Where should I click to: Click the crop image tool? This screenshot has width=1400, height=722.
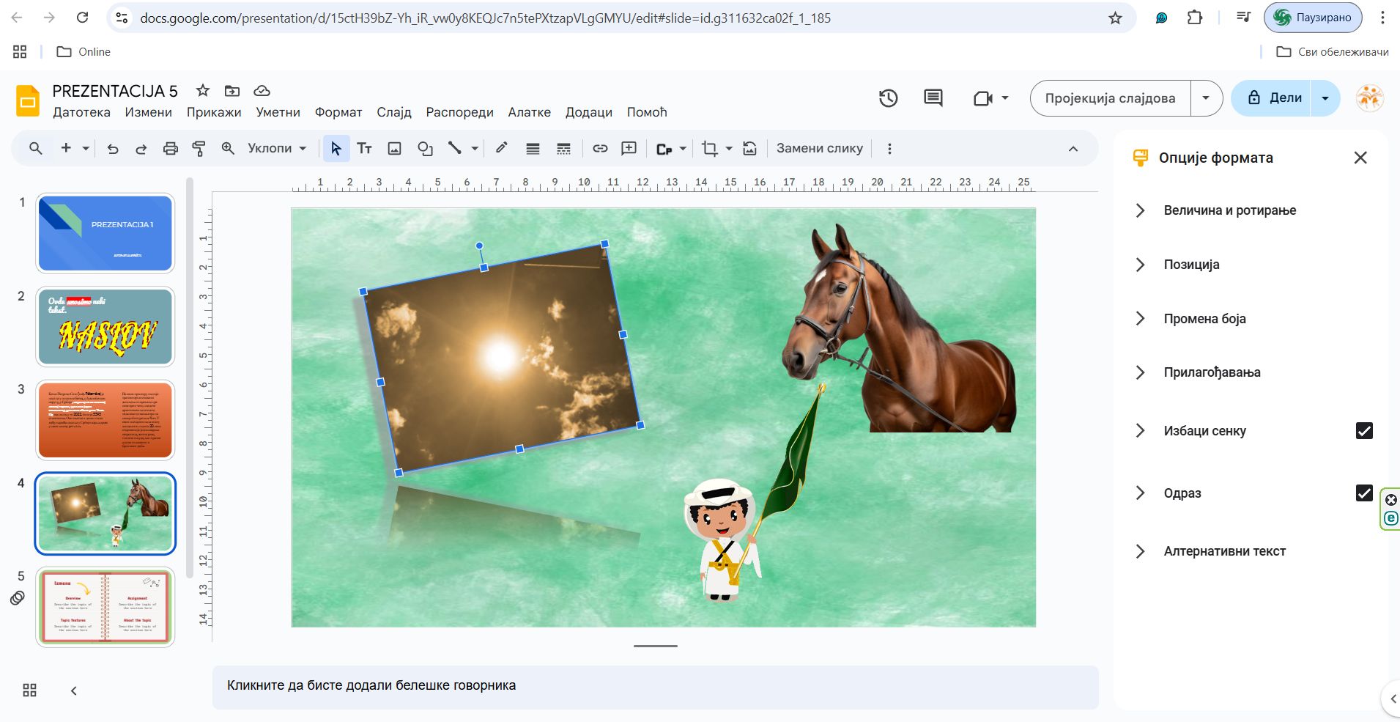coord(708,149)
